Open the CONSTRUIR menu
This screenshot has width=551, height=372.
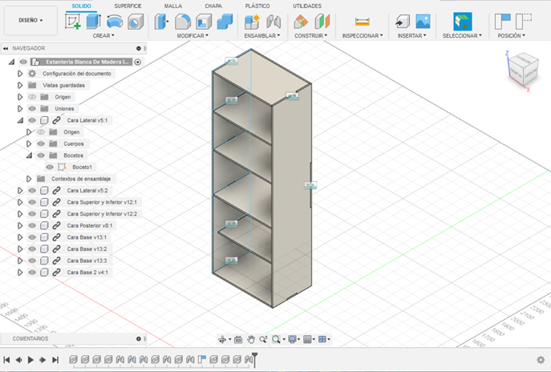310,35
